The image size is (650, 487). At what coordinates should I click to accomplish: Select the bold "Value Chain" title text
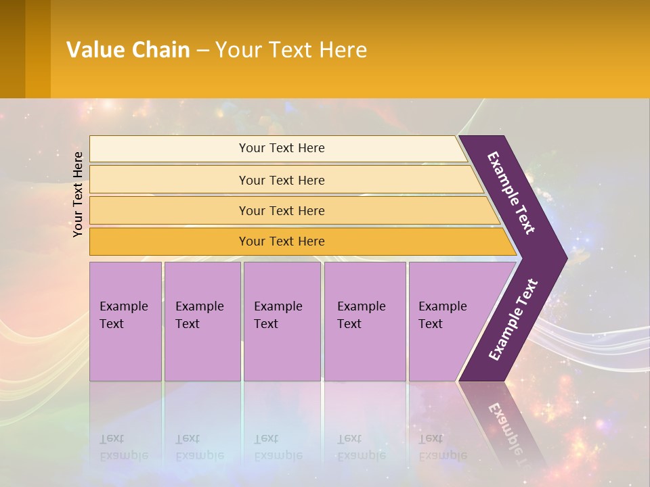pyautogui.click(x=128, y=49)
